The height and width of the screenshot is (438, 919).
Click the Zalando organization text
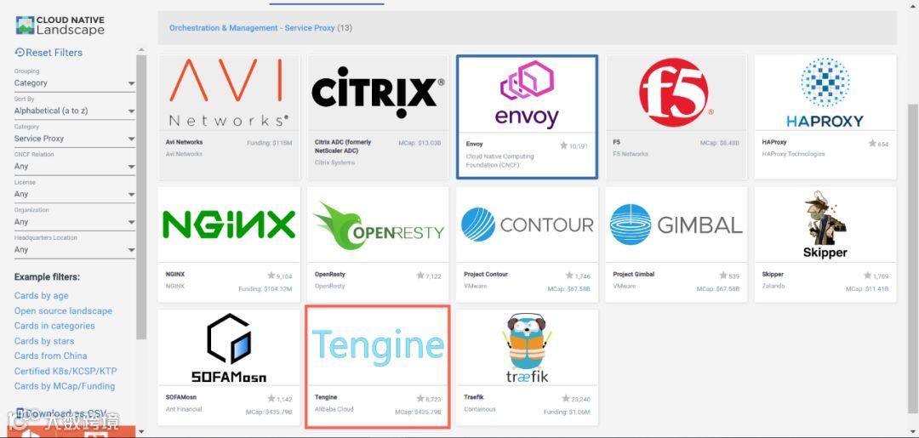pos(772,287)
